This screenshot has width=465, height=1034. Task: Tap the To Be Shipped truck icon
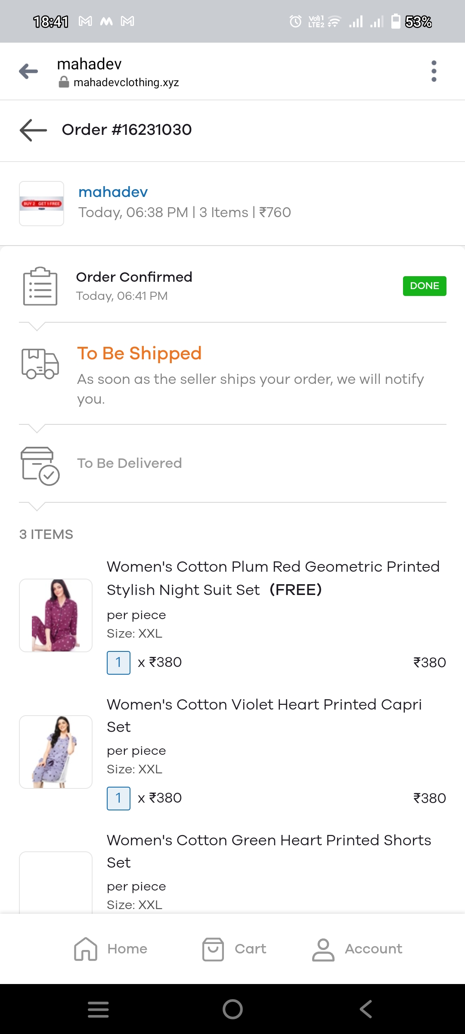pos(40,364)
